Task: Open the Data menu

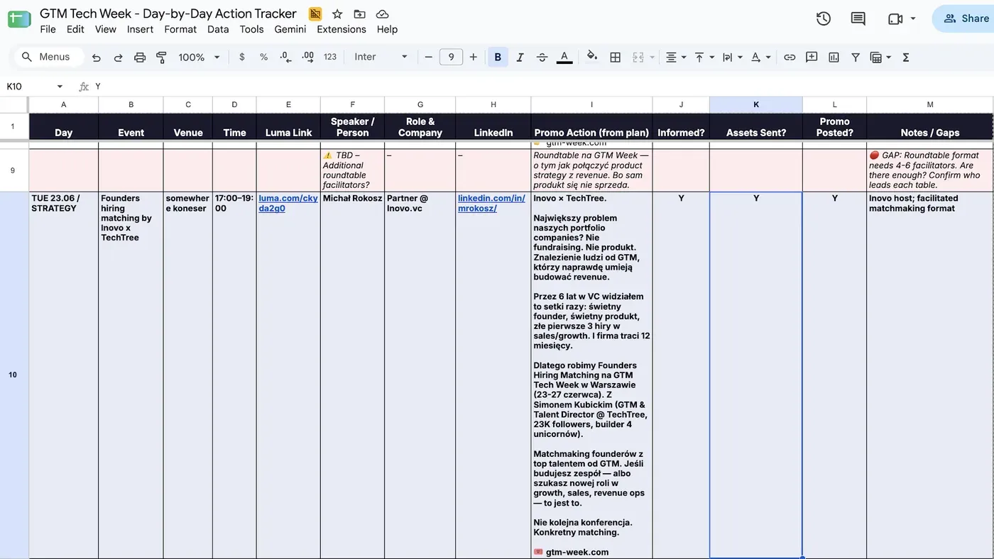Action: [218, 29]
